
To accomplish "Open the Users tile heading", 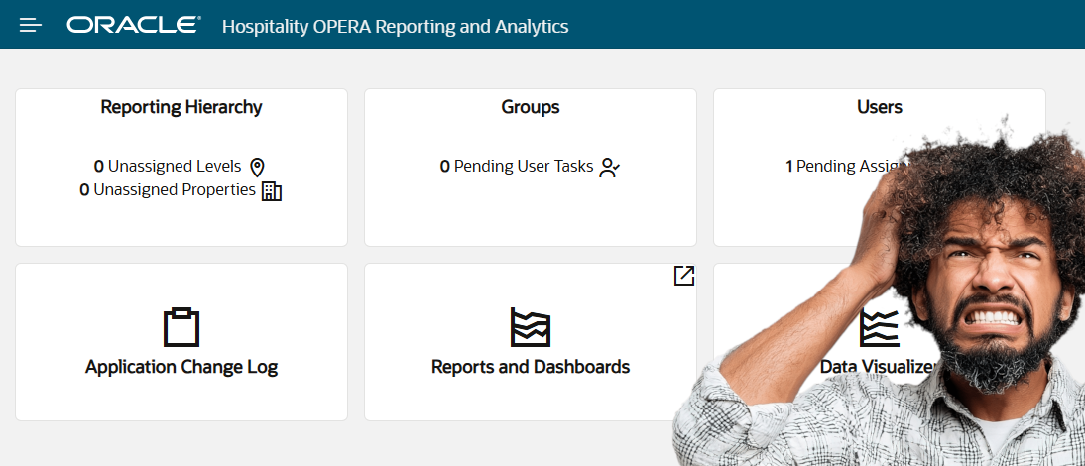I will click(x=880, y=107).
